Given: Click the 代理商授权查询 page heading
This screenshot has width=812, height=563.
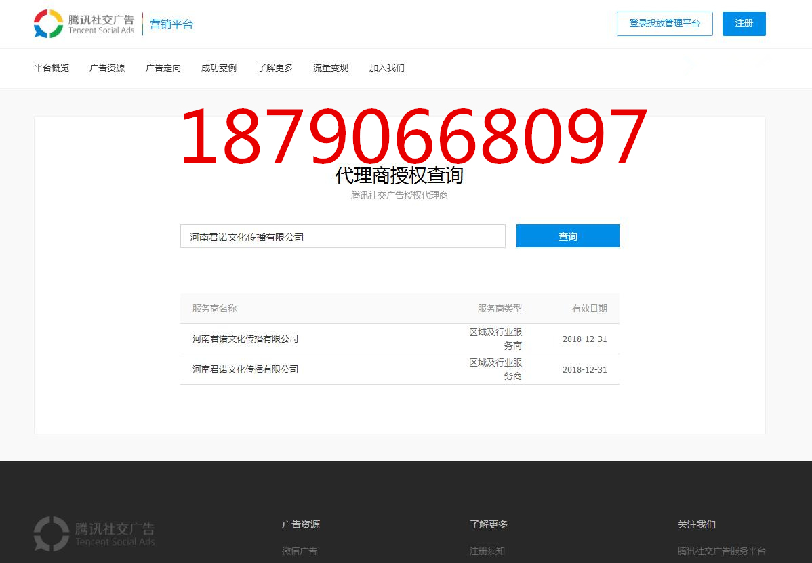Looking at the screenshot, I should (399, 175).
